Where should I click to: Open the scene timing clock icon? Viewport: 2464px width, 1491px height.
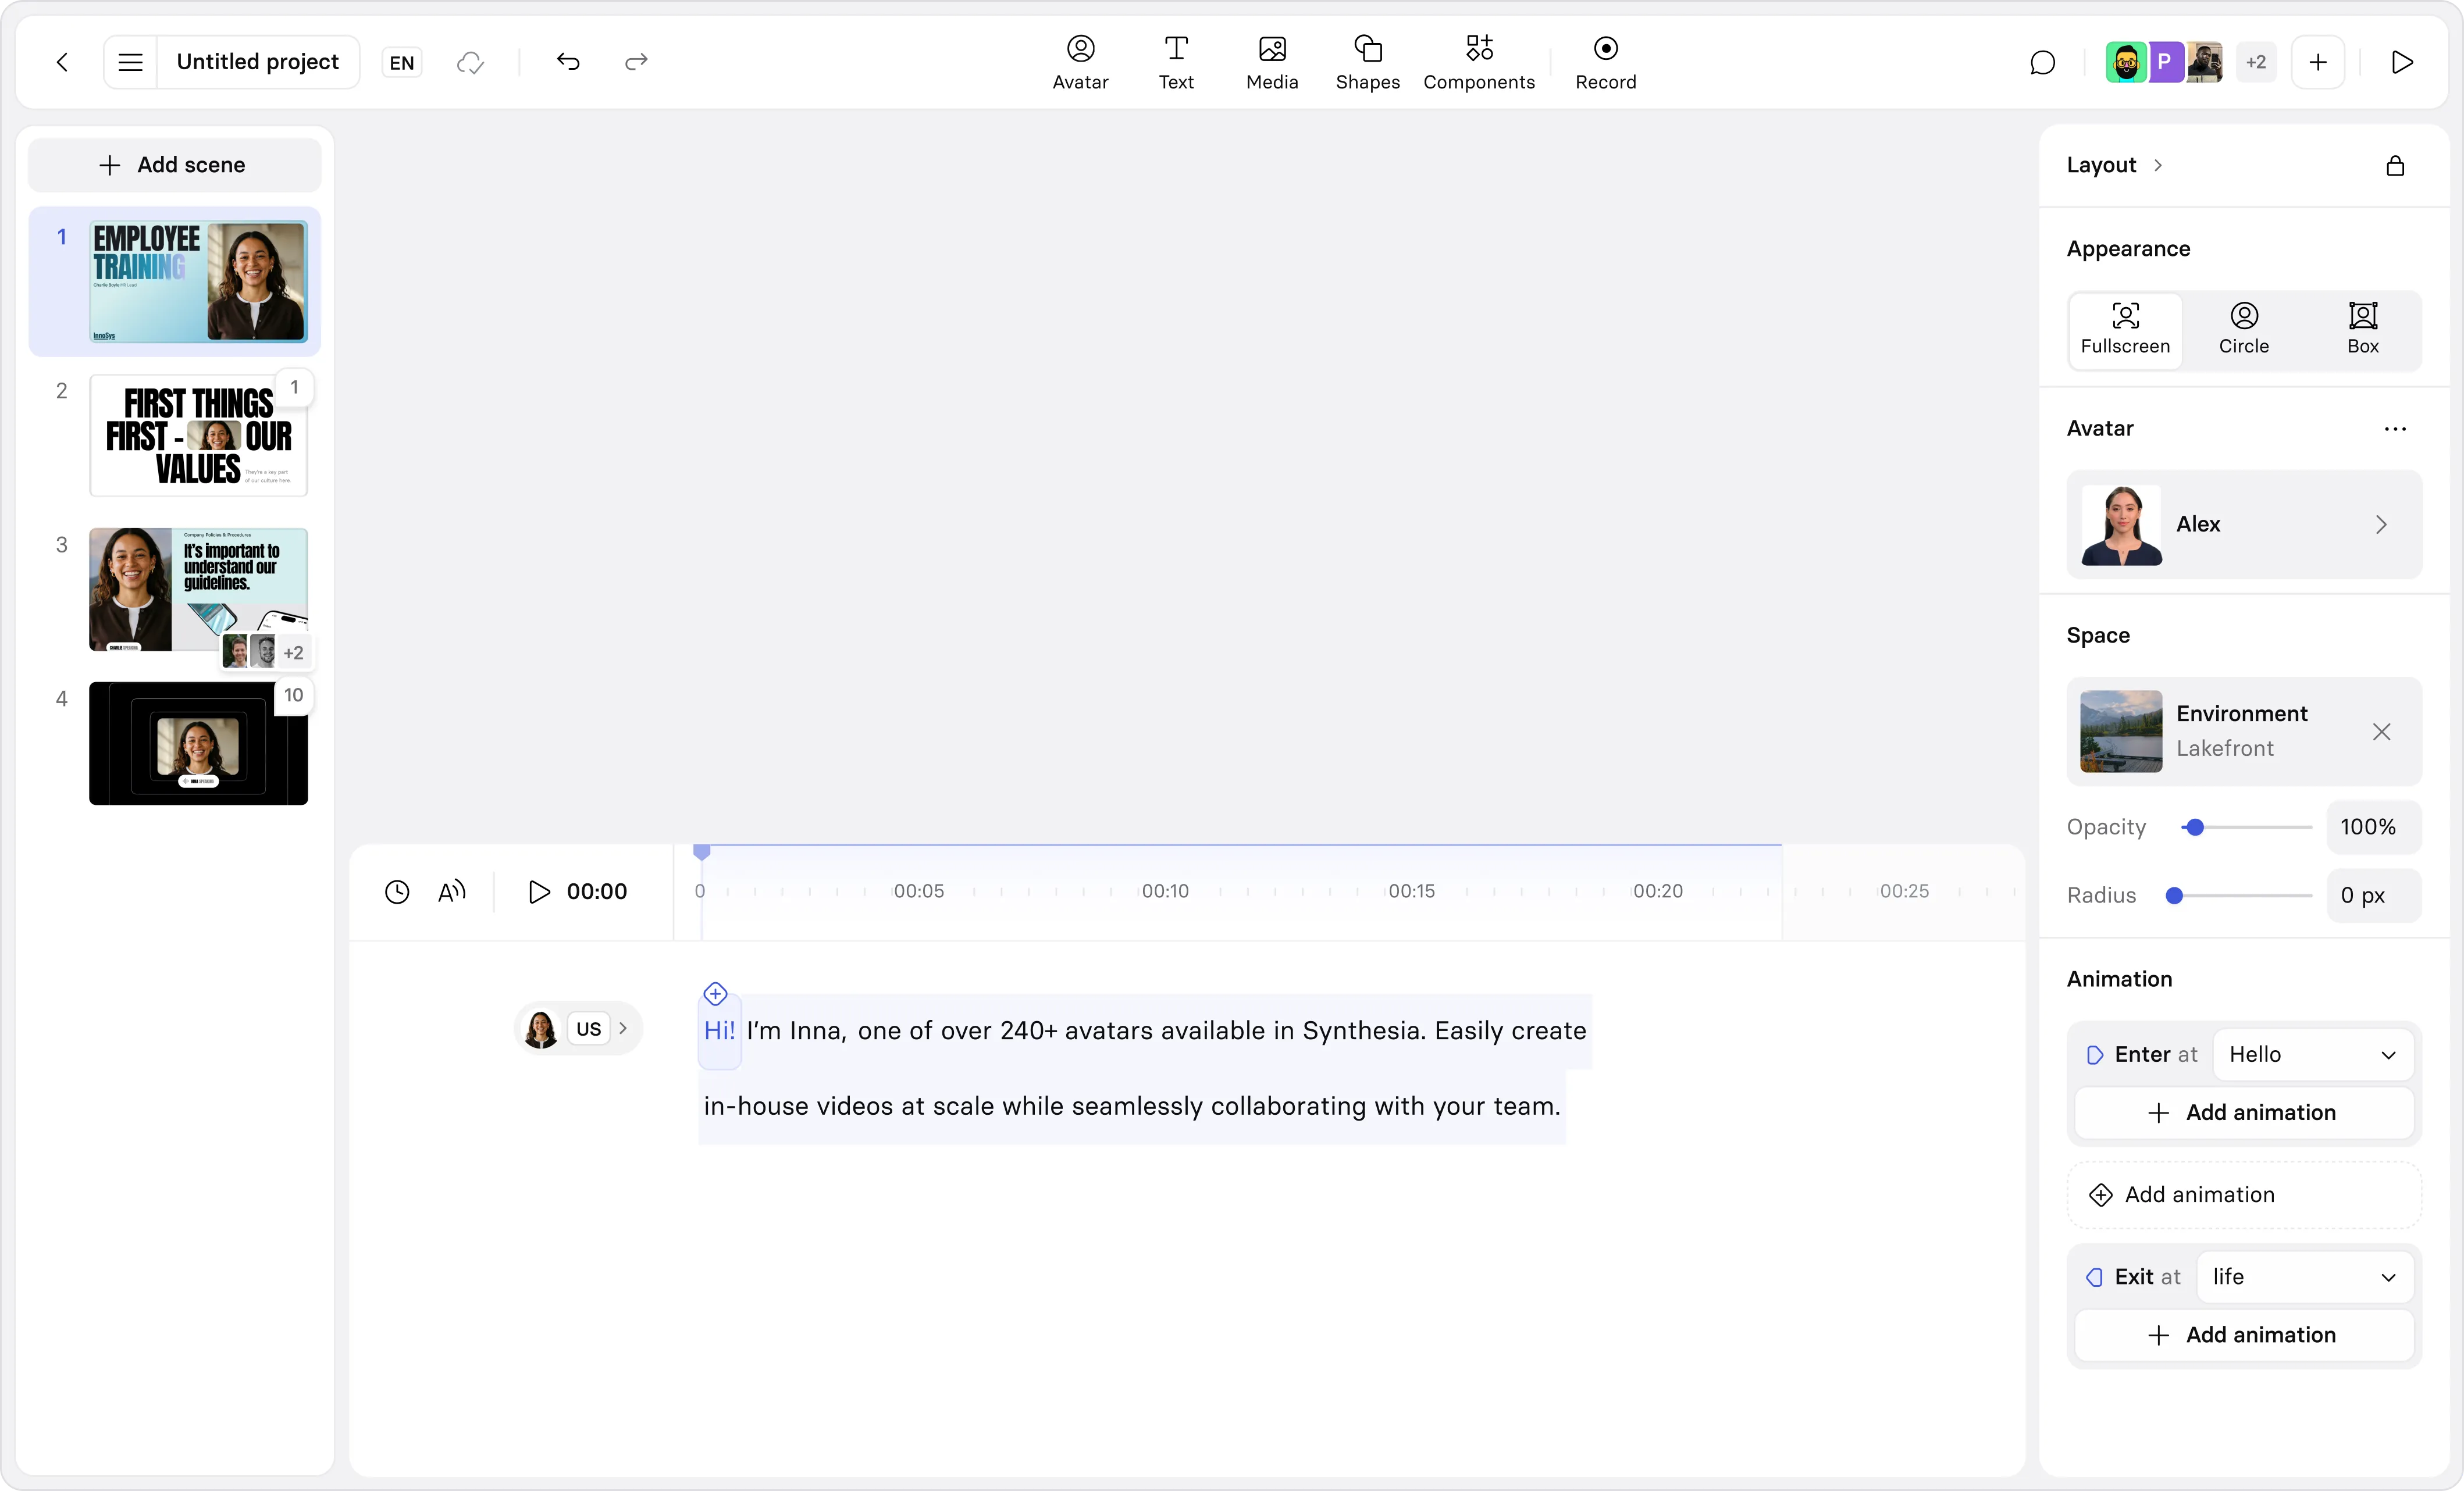[x=397, y=891]
